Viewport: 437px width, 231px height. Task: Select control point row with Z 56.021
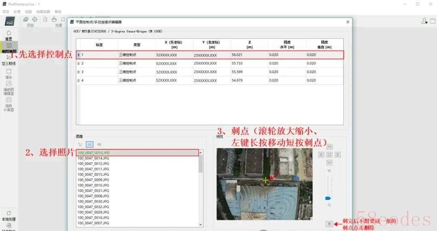[210, 55]
